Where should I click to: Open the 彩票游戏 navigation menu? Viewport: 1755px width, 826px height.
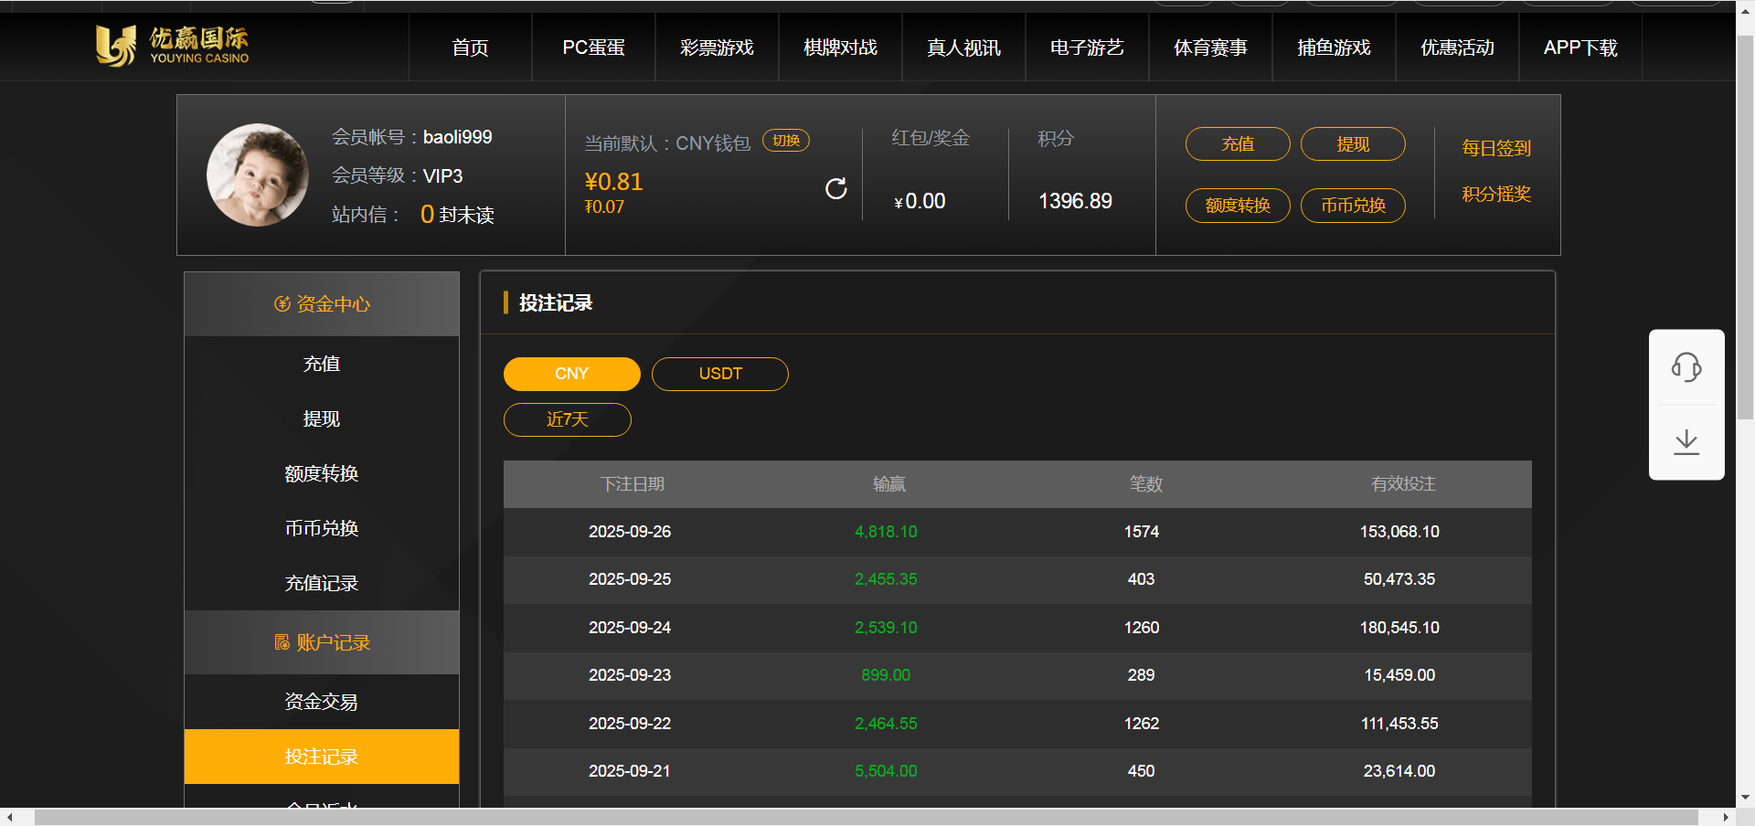(x=717, y=48)
